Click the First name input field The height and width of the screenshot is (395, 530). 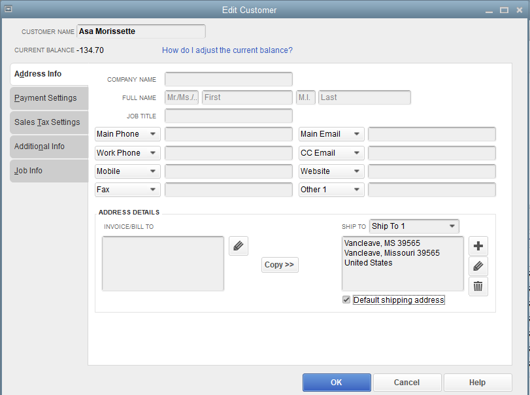[x=246, y=97]
